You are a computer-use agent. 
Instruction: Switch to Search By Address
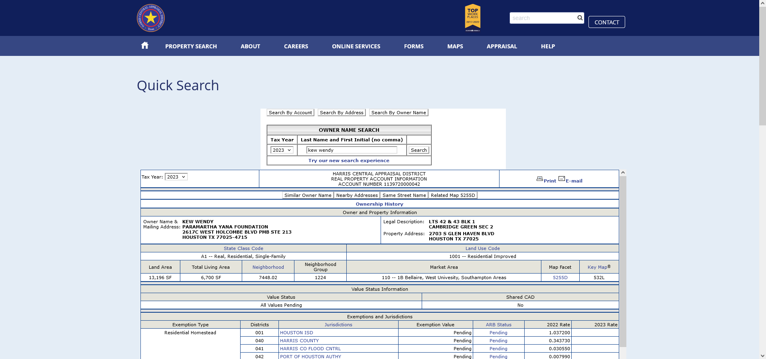tap(342, 113)
